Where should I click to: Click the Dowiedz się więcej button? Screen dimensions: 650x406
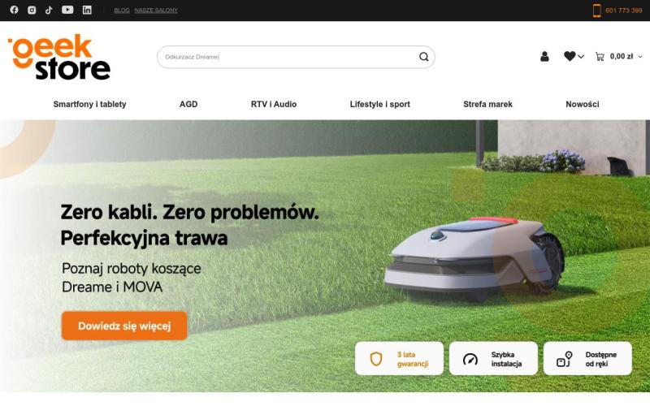point(124,326)
